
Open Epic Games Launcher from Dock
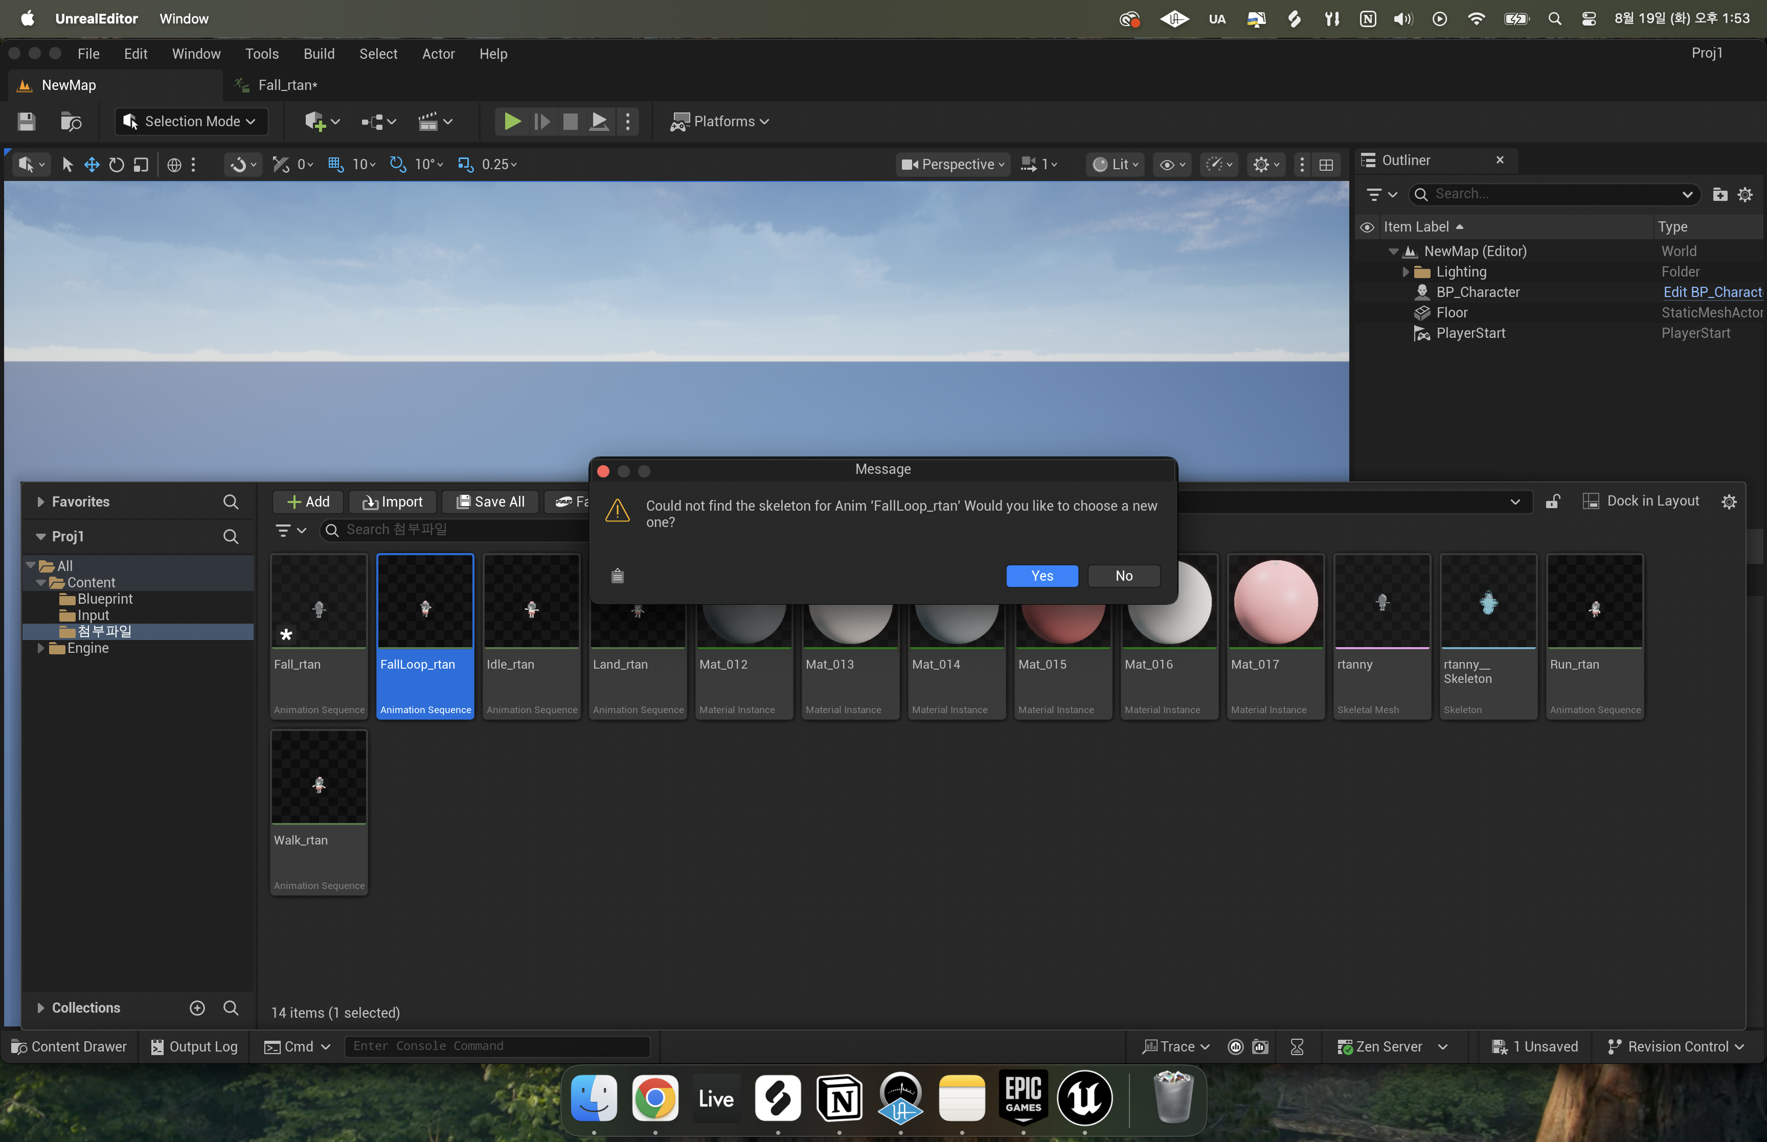[x=1023, y=1098]
